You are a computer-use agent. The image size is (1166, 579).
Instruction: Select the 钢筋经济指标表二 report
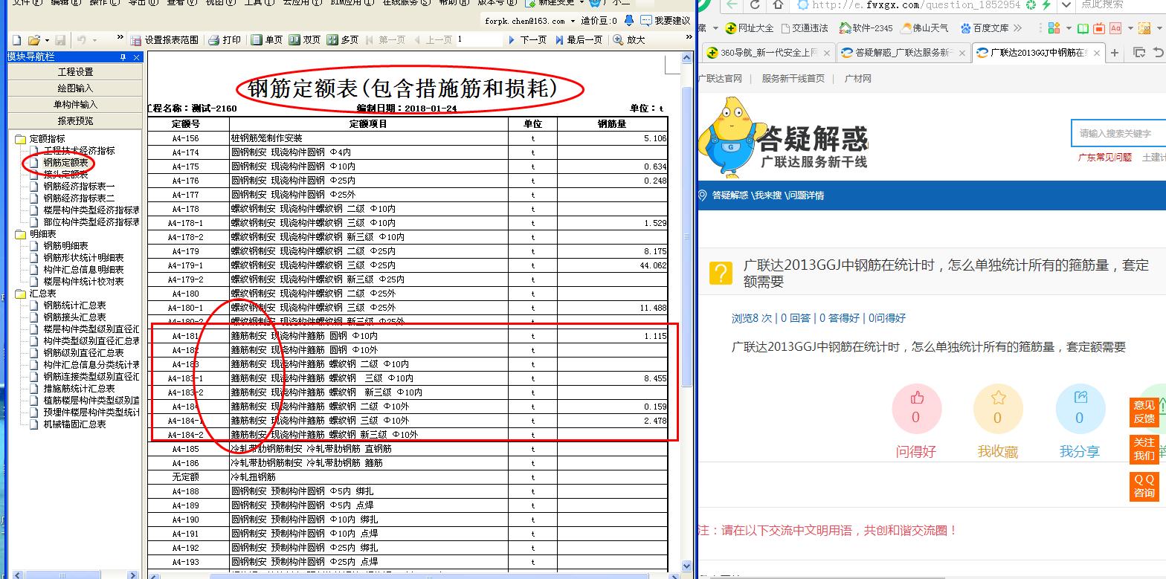tap(79, 198)
